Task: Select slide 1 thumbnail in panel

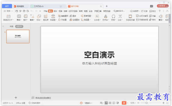Action: coord(18,36)
